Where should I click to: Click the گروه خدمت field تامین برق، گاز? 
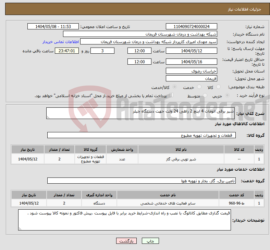[142, 181]
